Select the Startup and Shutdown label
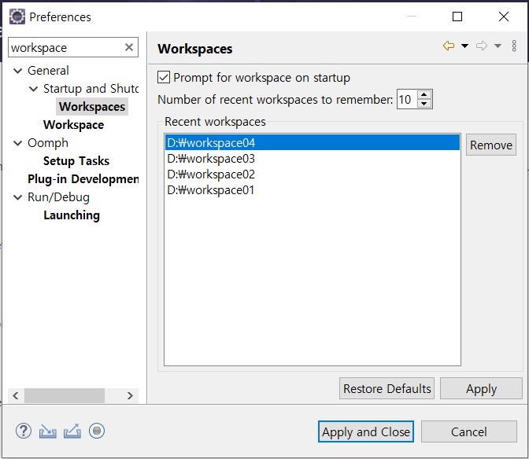This screenshot has height=459, width=529. click(x=91, y=89)
